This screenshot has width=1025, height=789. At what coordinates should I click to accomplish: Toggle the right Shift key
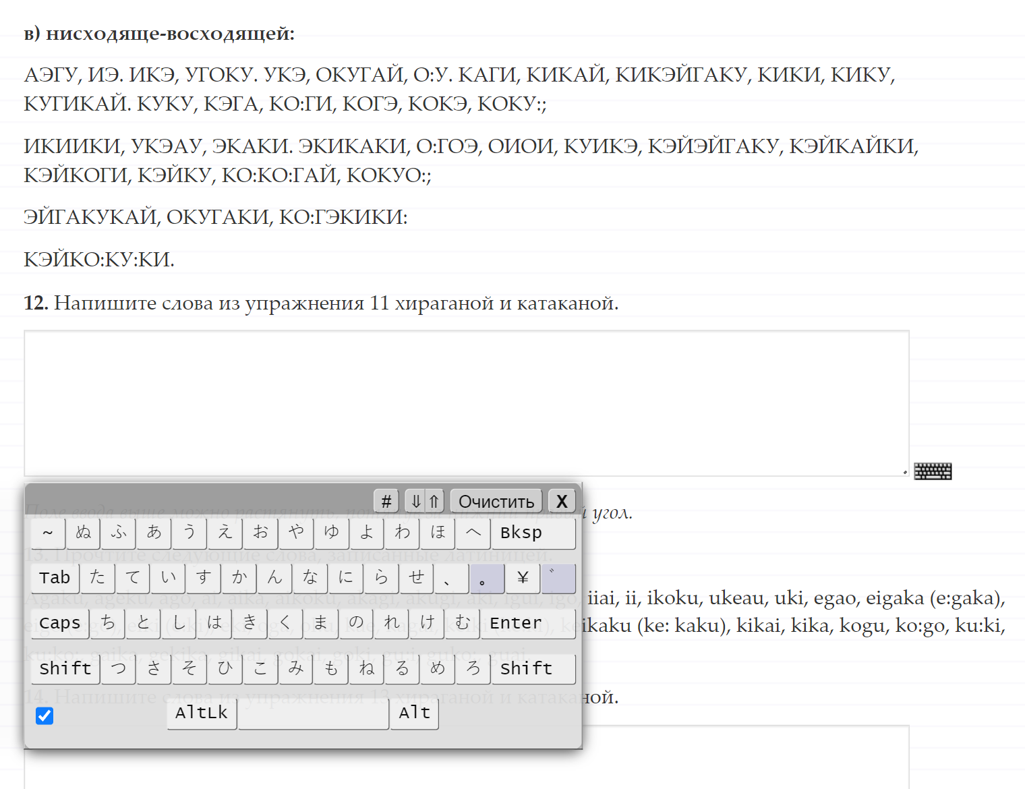533,668
